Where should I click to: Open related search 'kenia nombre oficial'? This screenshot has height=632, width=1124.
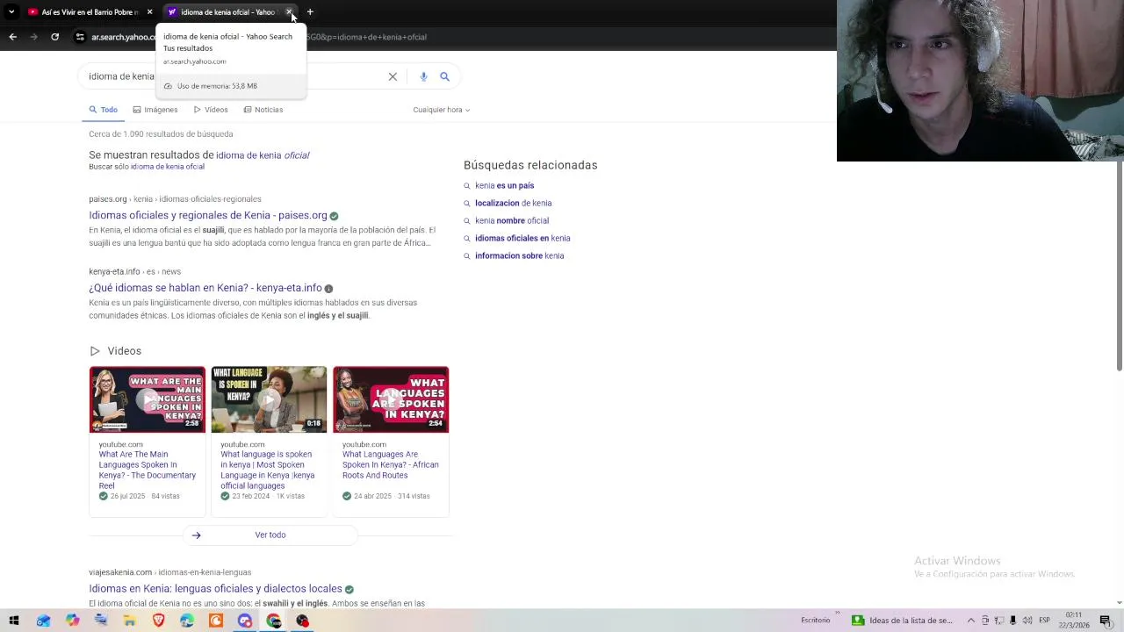click(511, 221)
